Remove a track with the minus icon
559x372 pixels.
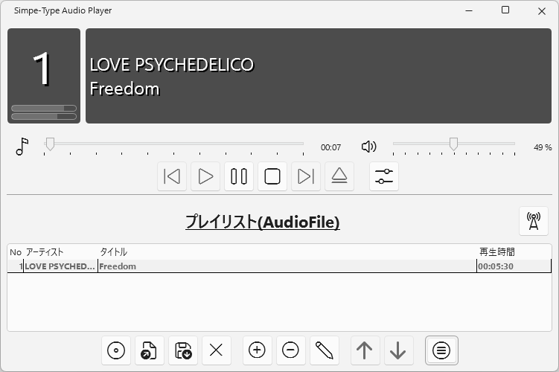click(291, 350)
